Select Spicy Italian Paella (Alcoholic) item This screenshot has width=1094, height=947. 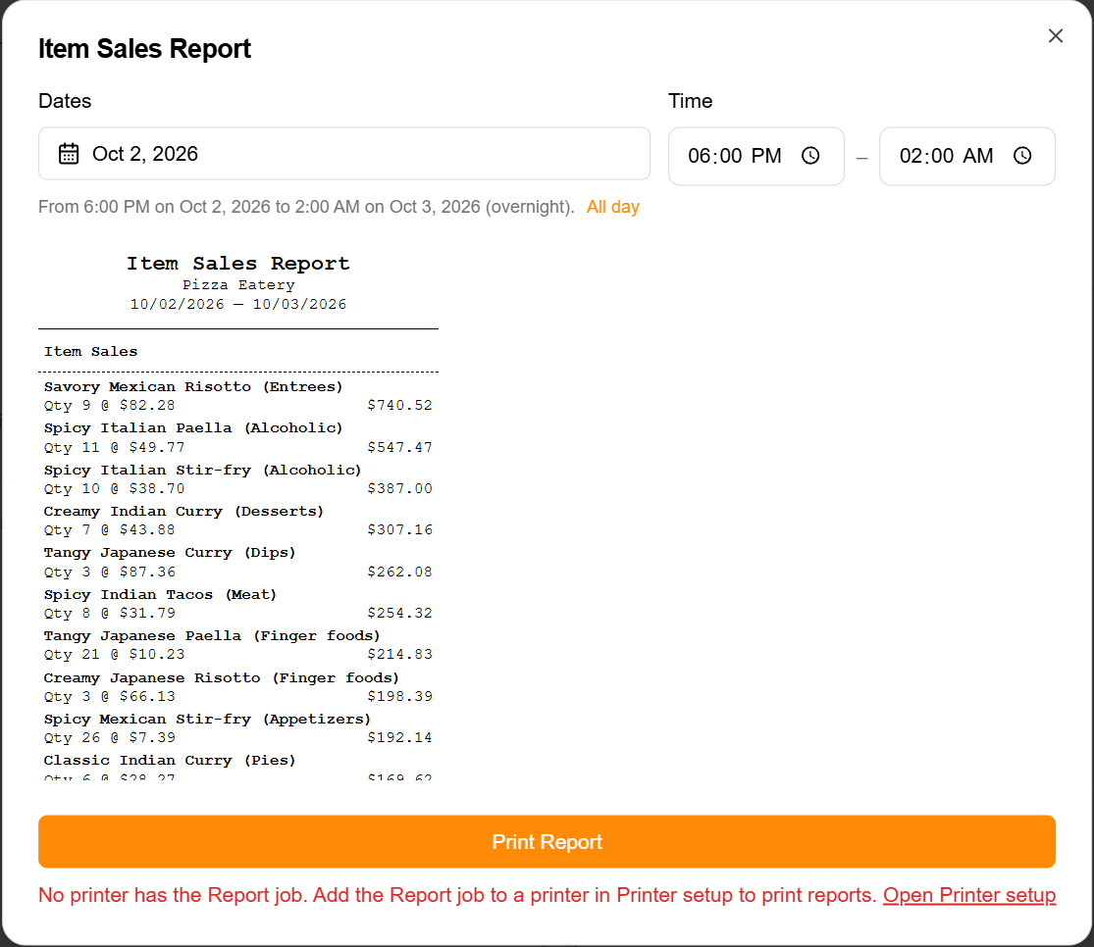click(193, 428)
